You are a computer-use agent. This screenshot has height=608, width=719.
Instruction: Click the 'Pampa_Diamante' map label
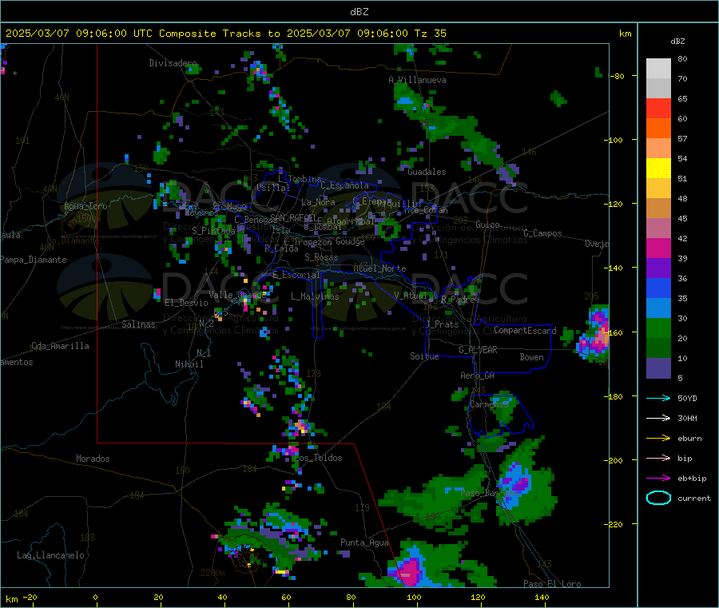pos(34,260)
